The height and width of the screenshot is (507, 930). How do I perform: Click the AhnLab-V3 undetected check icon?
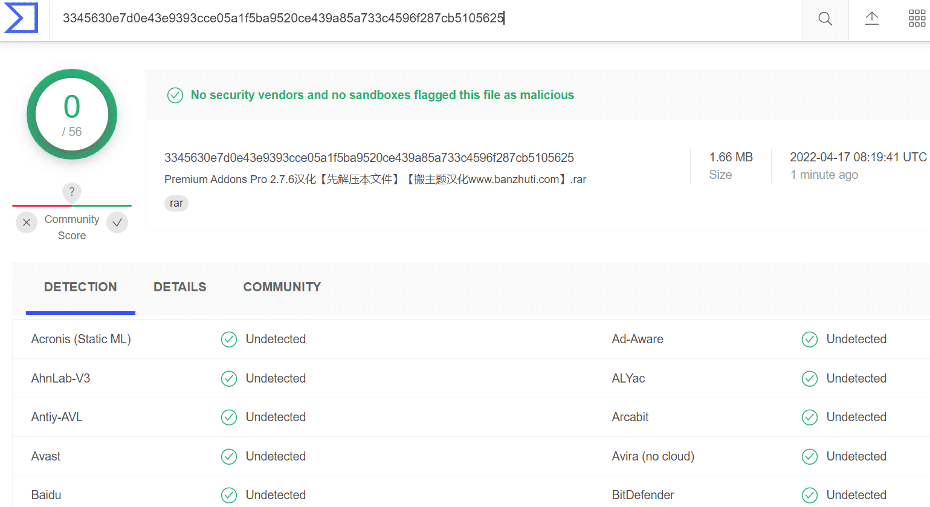coord(229,379)
